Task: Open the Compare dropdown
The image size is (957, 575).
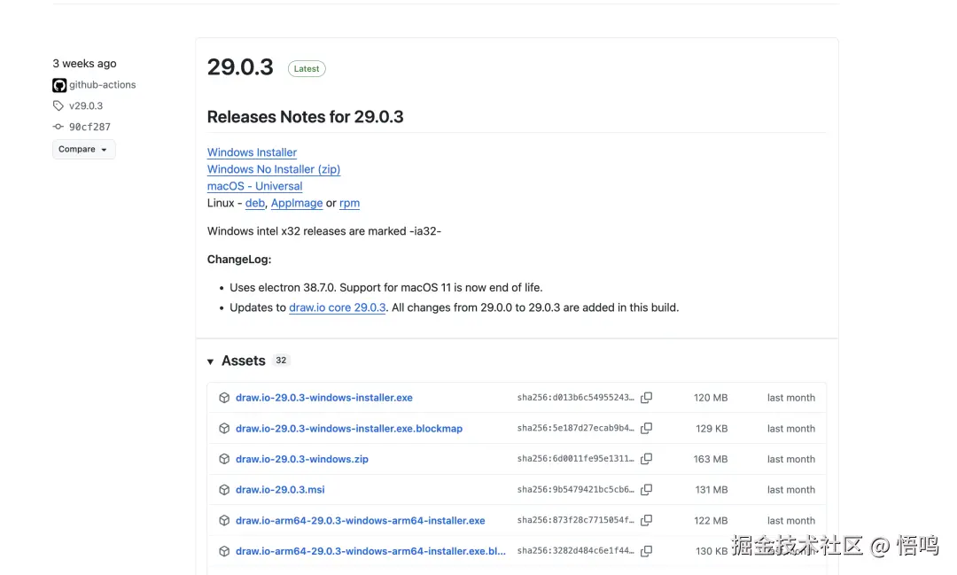Action: (x=83, y=150)
